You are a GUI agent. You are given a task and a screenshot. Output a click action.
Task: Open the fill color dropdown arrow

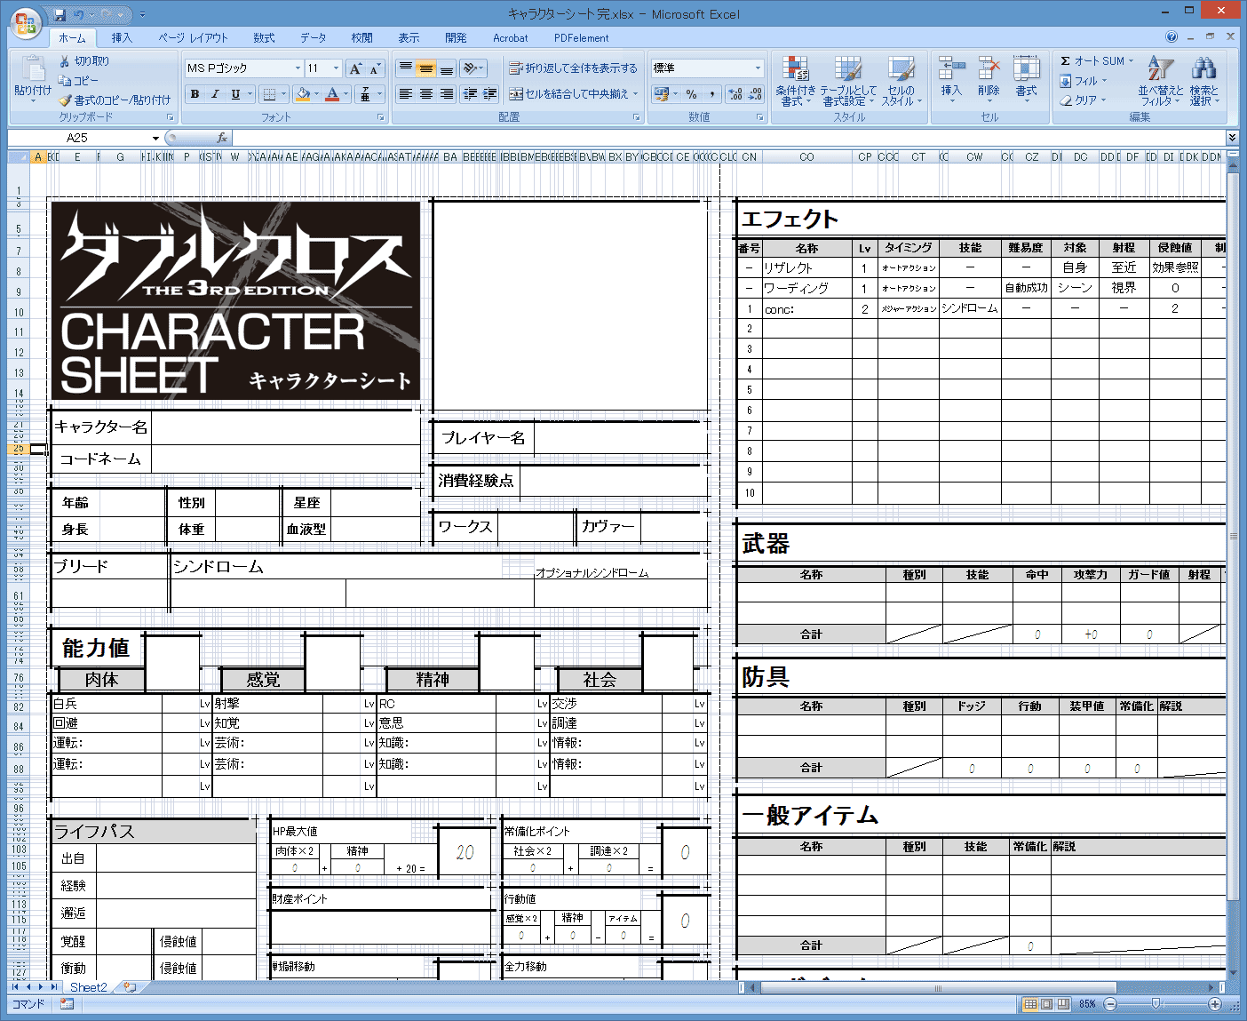click(x=316, y=94)
